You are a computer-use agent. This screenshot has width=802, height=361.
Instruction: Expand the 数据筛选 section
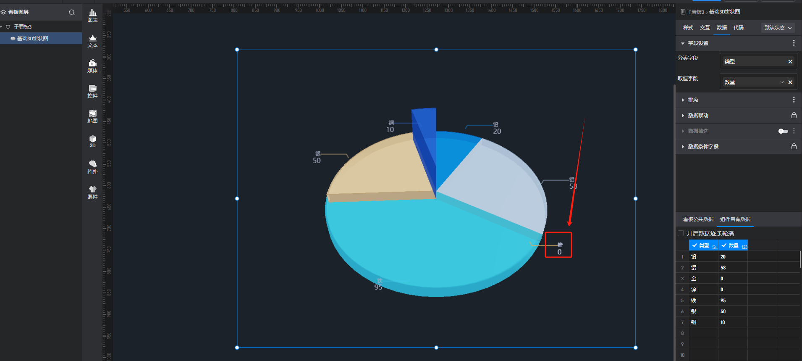point(683,131)
